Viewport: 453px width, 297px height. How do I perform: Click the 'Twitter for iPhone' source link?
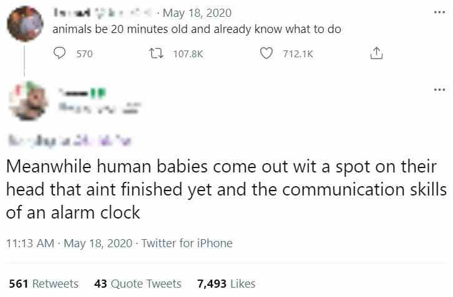(187, 243)
